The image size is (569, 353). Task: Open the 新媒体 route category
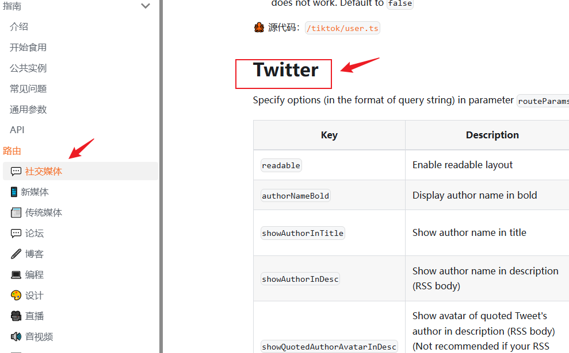[x=35, y=192]
